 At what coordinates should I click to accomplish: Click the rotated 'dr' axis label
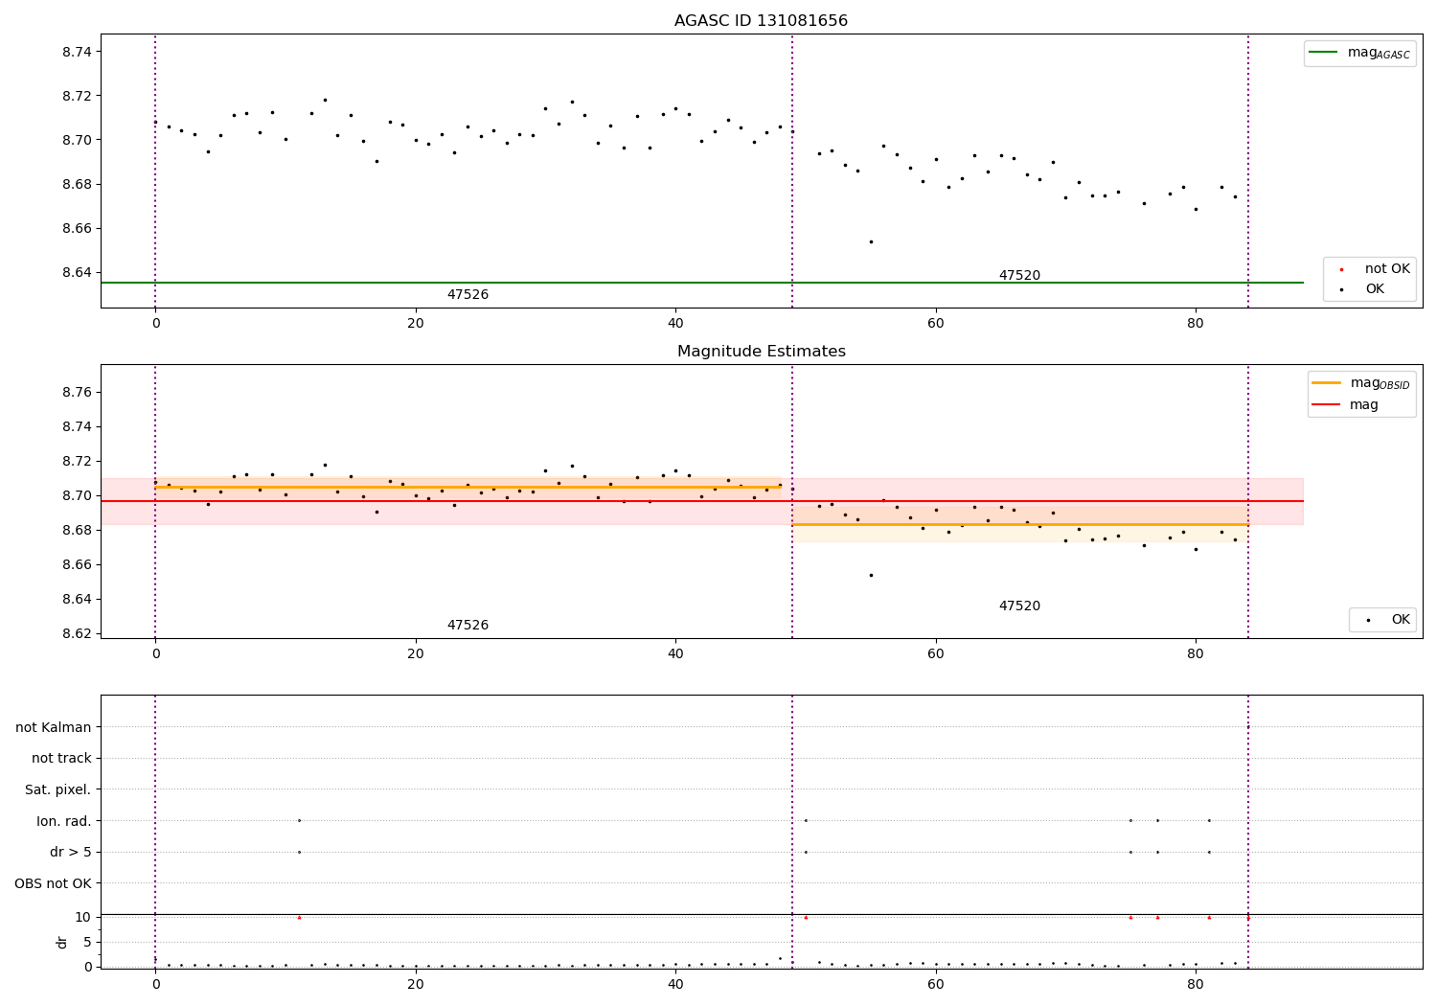click(62, 942)
